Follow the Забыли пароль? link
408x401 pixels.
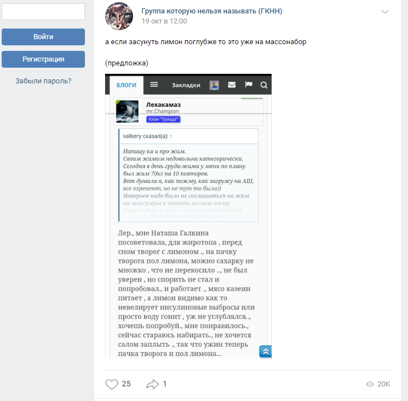click(x=43, y=81)
